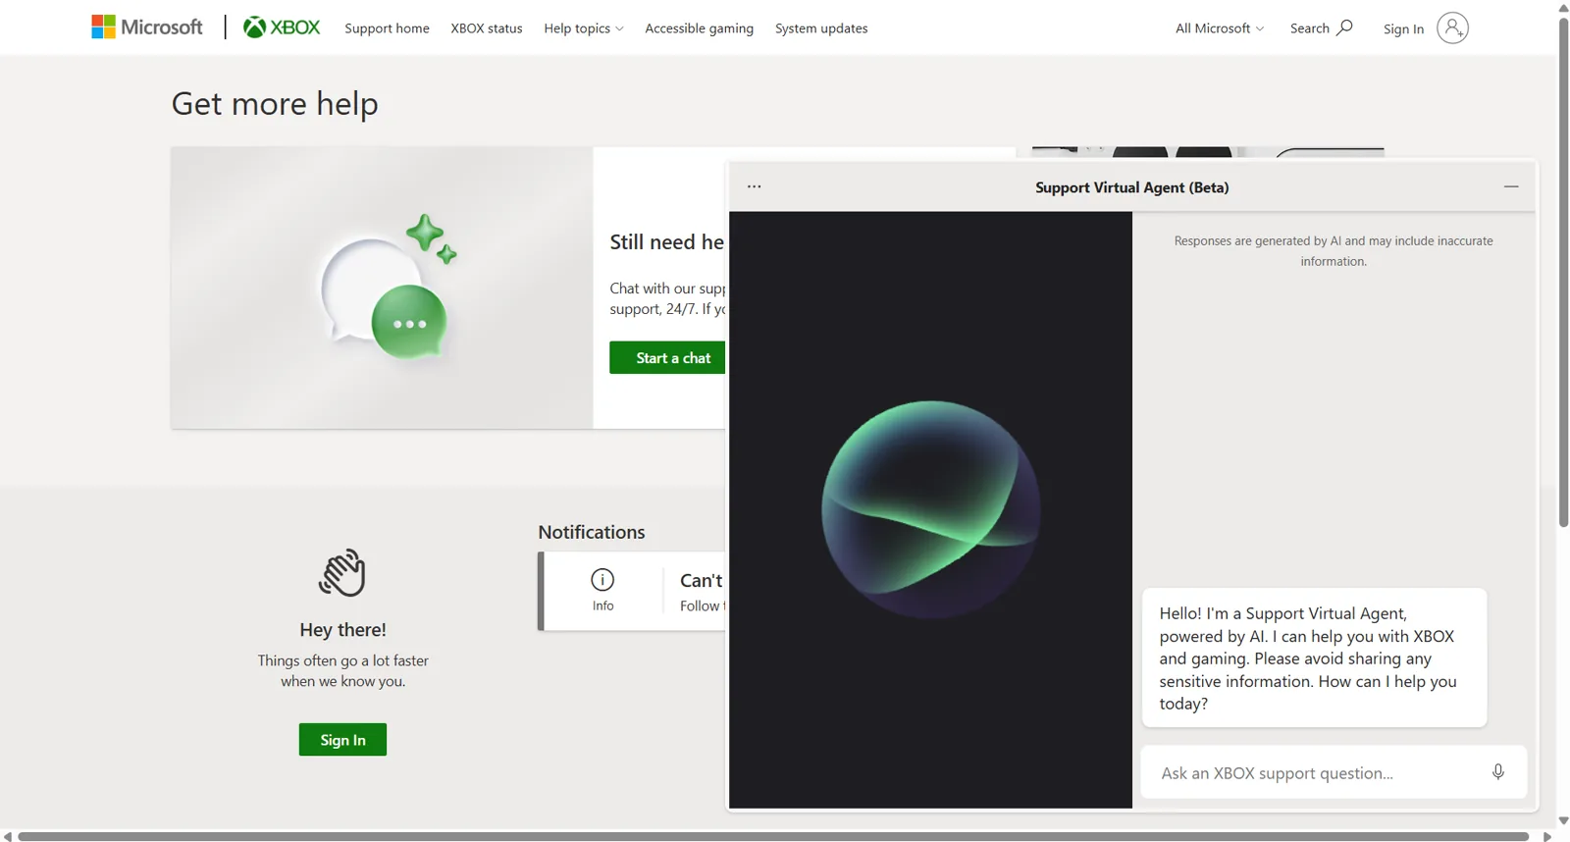This screenshot has height=842, width=1570.
Task: Click the AI responses disclaimer text
Action: click(x=1334, y=250)
